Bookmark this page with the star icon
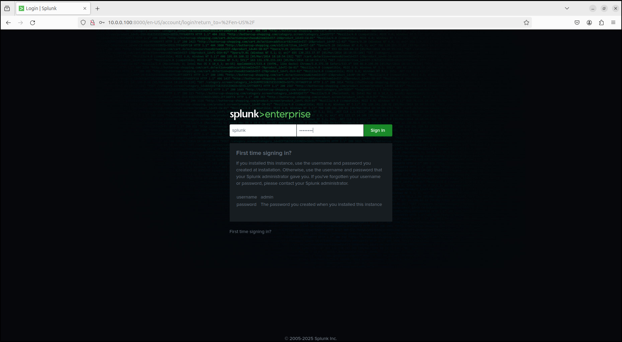Viewport: 622px width, 342px height. click(x=526, y=22)
